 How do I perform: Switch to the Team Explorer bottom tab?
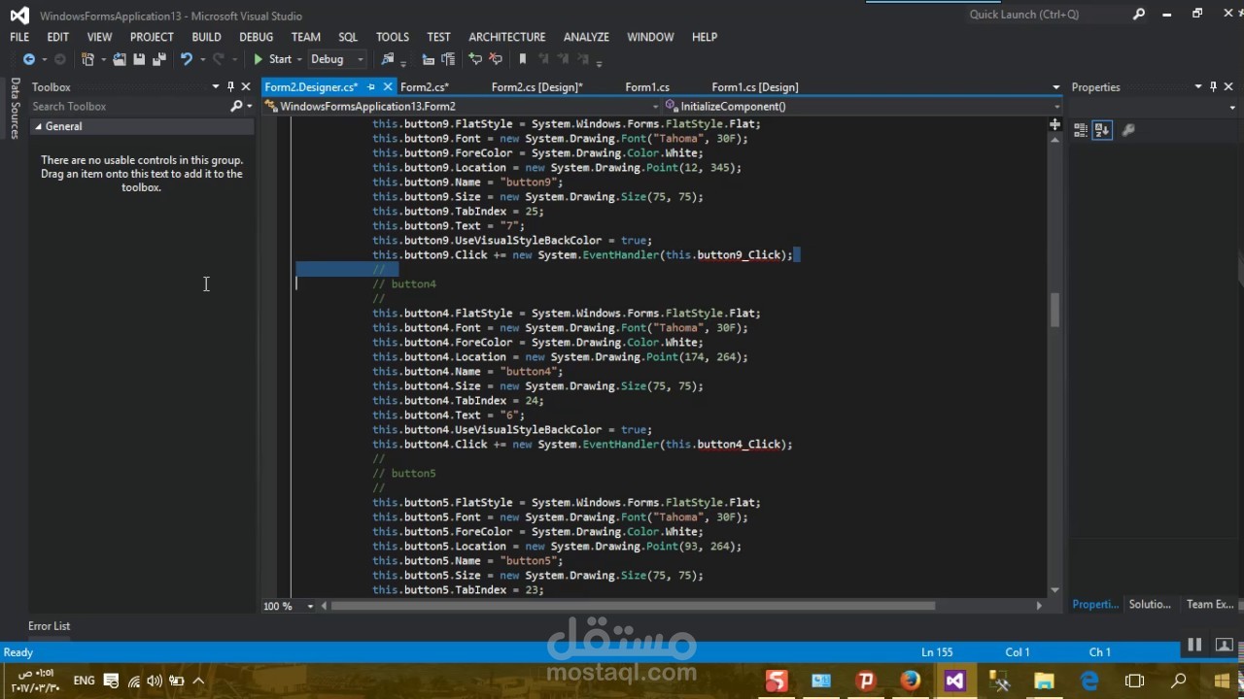pos(1210,604)
